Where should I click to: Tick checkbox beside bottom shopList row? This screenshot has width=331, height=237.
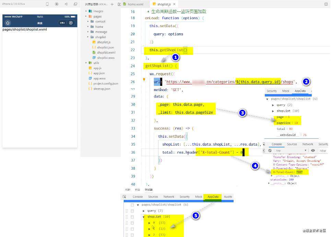[x=132, y=217]
